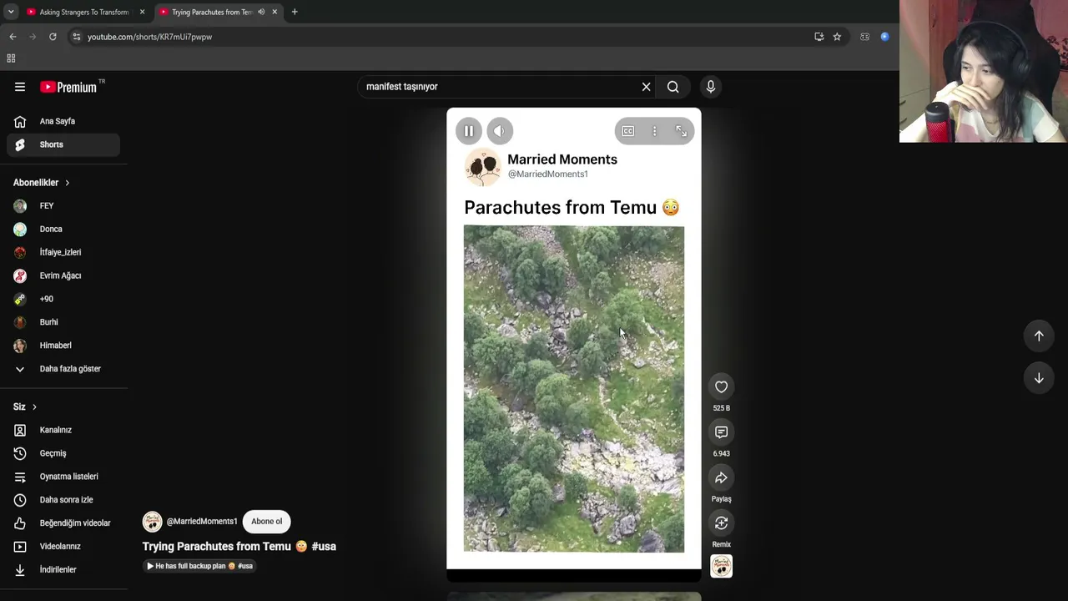The width and height of the screenshot is (1068, 601).
Task: Subscribe with the Abone ol button
Action: (x=267, y=522)
